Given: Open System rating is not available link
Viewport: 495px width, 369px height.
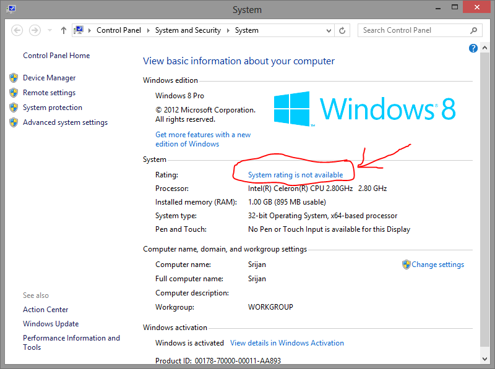Looking at the screenshot, I should (295, 174).
